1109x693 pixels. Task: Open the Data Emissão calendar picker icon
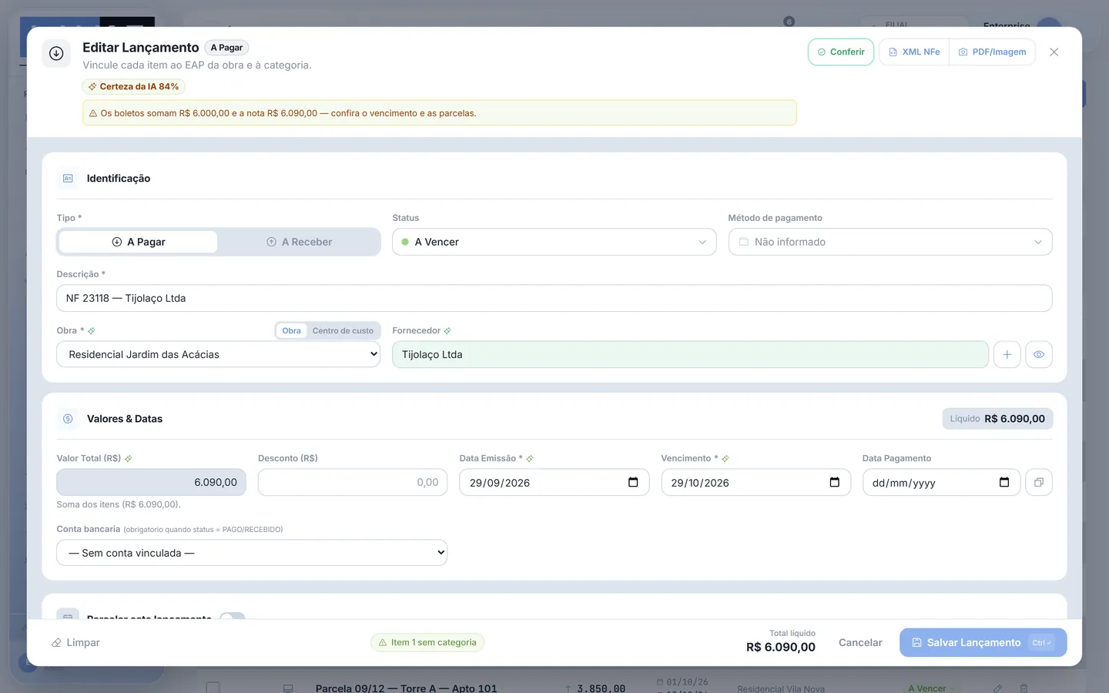coord(633,482)
